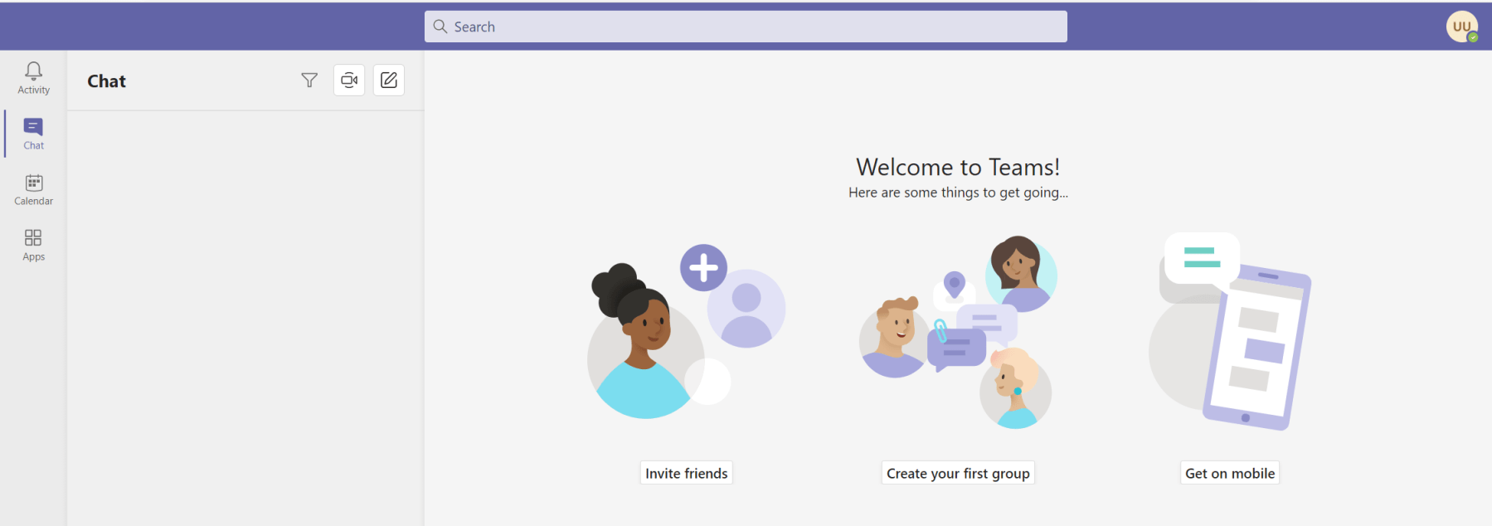The image size is (1492, 526).
Task: Start a Meet now video call
Action: pos(349,80)
